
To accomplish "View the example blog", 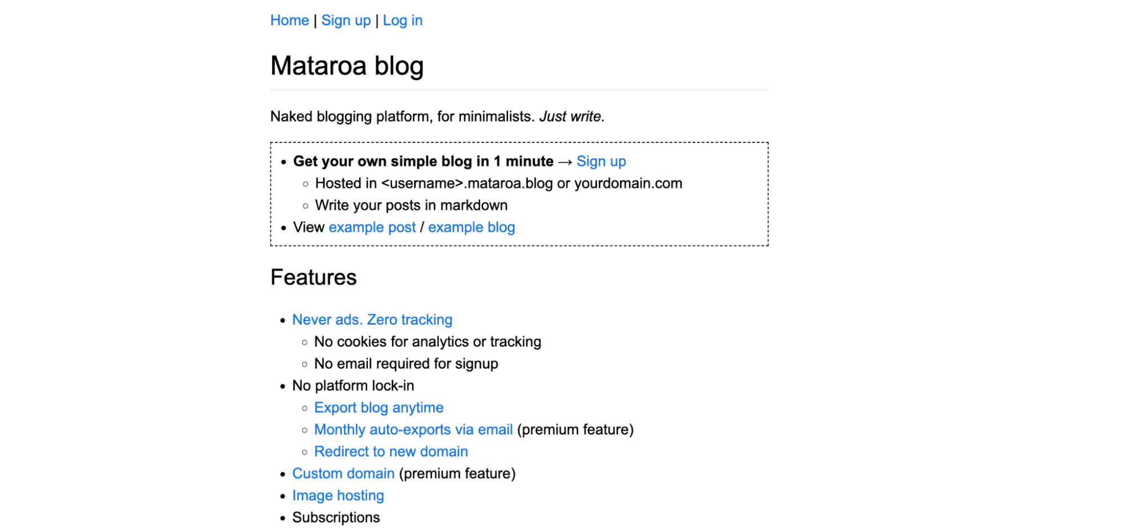I will pyautogui.click(x=471, y=227).
